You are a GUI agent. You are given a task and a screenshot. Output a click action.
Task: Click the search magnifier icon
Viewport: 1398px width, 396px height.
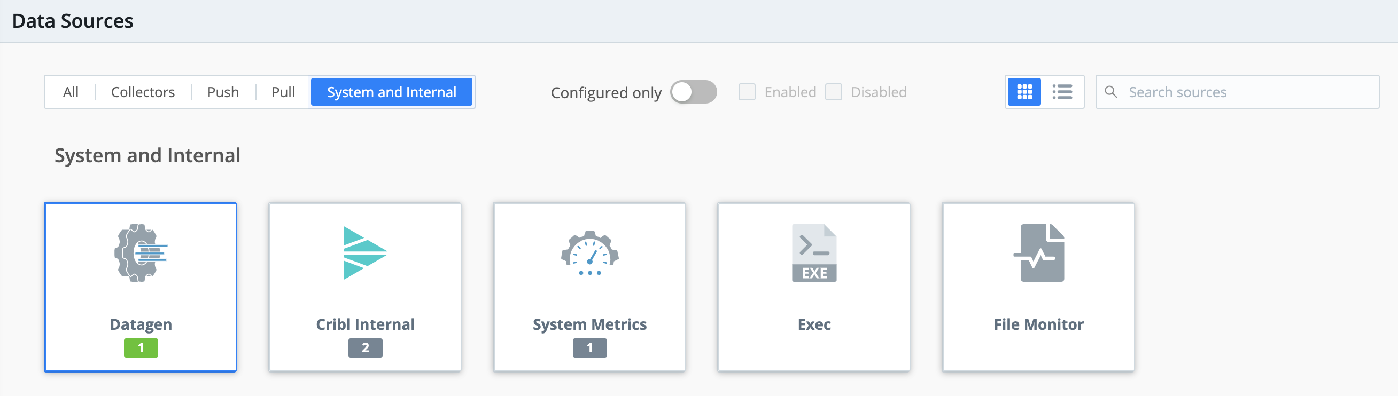1111,92
